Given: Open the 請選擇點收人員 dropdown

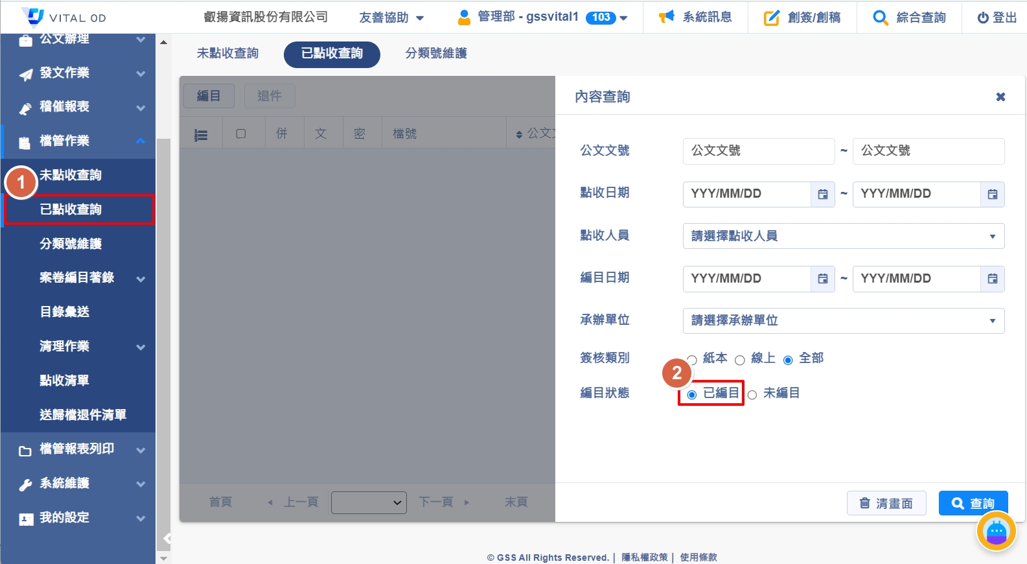Looking at the screenshot, I should 843,236.
